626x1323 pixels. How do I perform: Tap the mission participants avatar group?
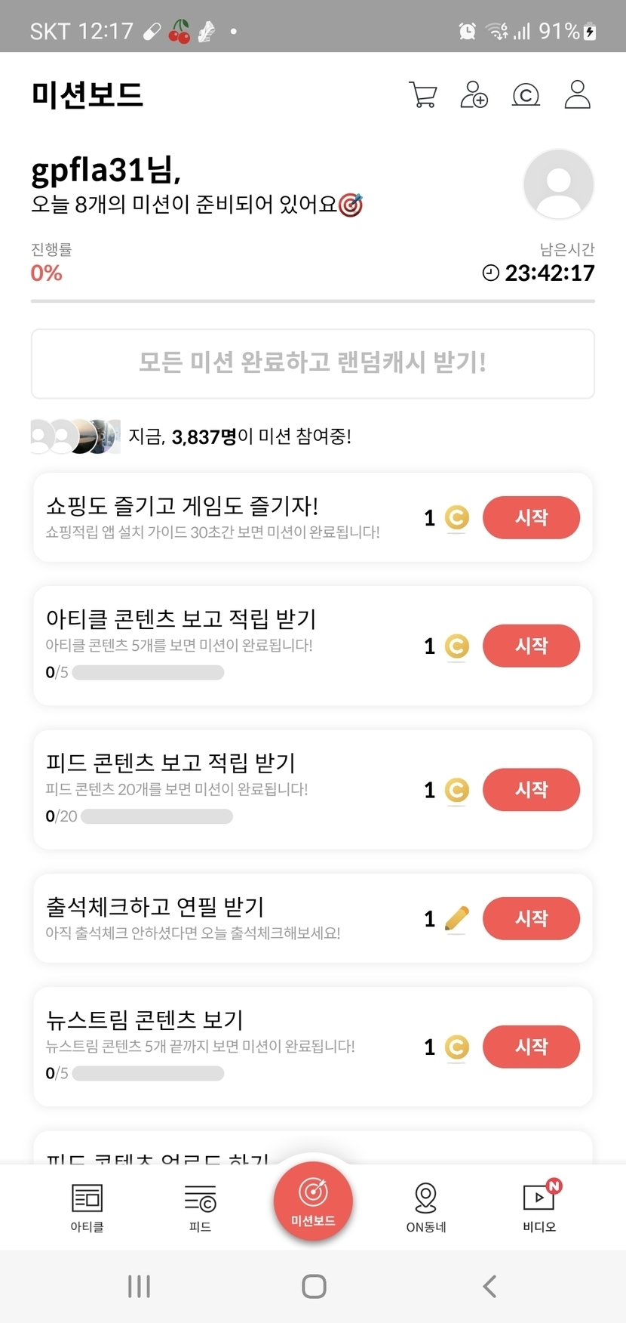tap(75, 436)
